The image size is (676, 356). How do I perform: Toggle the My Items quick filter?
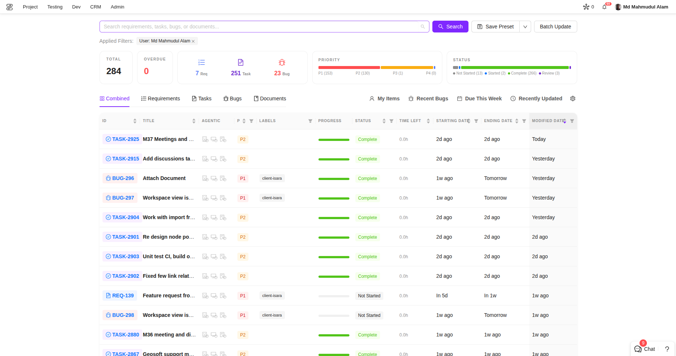pyautogui.click(x=384, y=98)
